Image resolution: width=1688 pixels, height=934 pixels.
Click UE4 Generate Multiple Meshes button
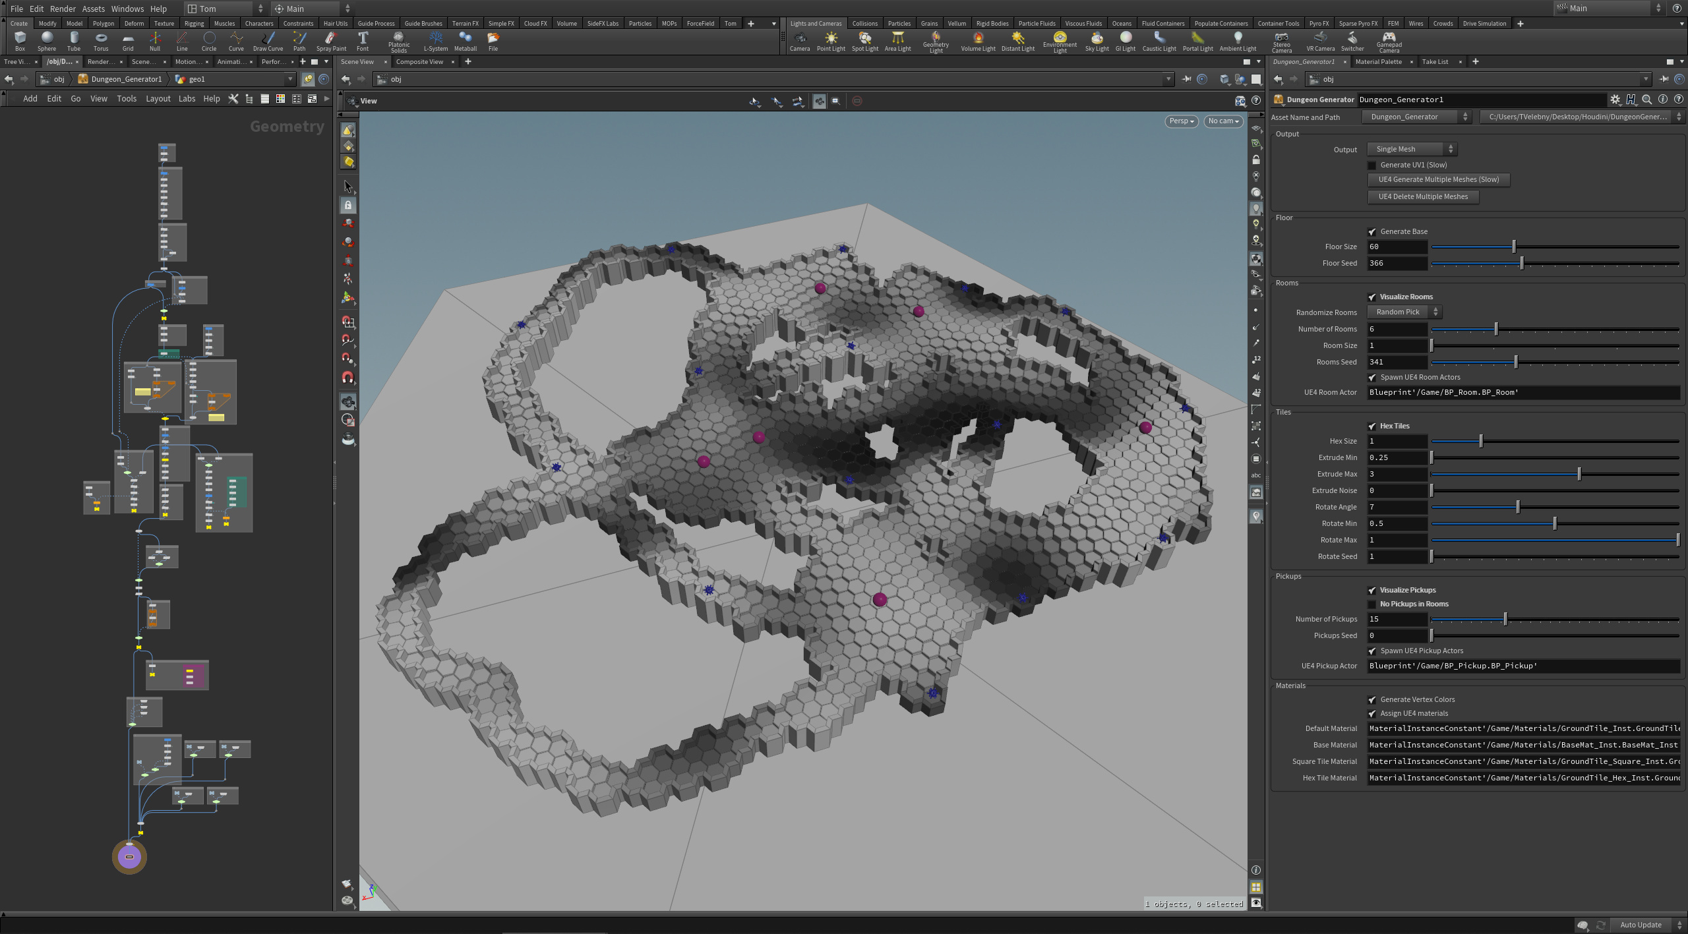[x=1438, y=180]
